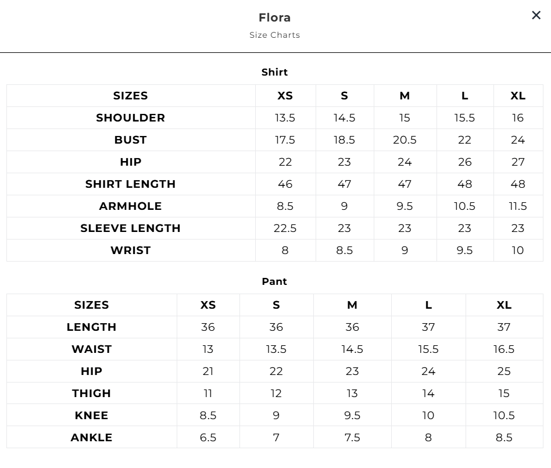Click the THIGH row label
This screenshot has width=551, height=468.
coord(92,394)
